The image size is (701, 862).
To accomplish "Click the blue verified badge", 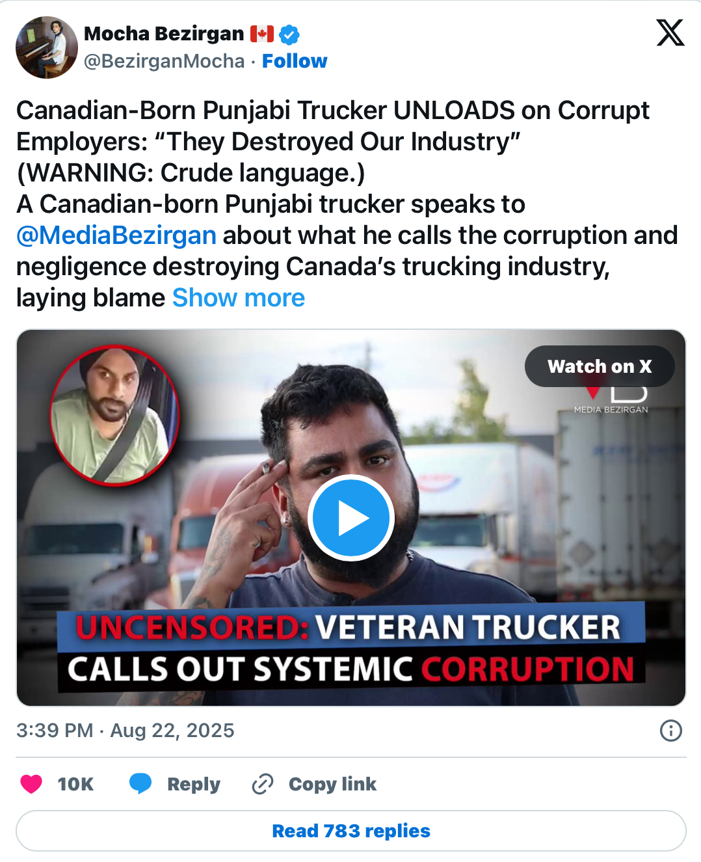I will pos(289,34).
